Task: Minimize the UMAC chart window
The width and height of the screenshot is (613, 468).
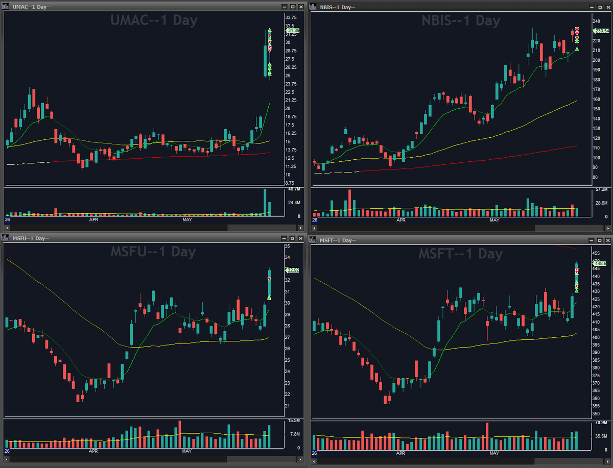Action: coord(285,7)
